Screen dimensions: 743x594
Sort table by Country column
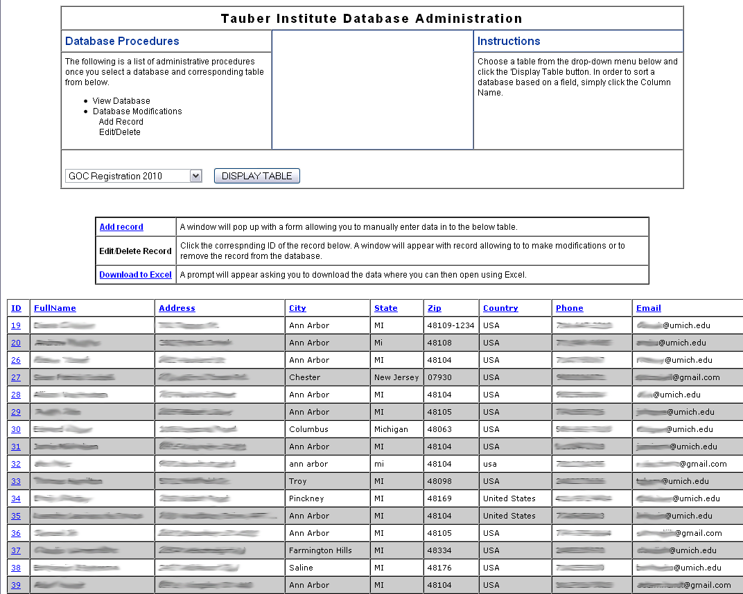point(500,308)
